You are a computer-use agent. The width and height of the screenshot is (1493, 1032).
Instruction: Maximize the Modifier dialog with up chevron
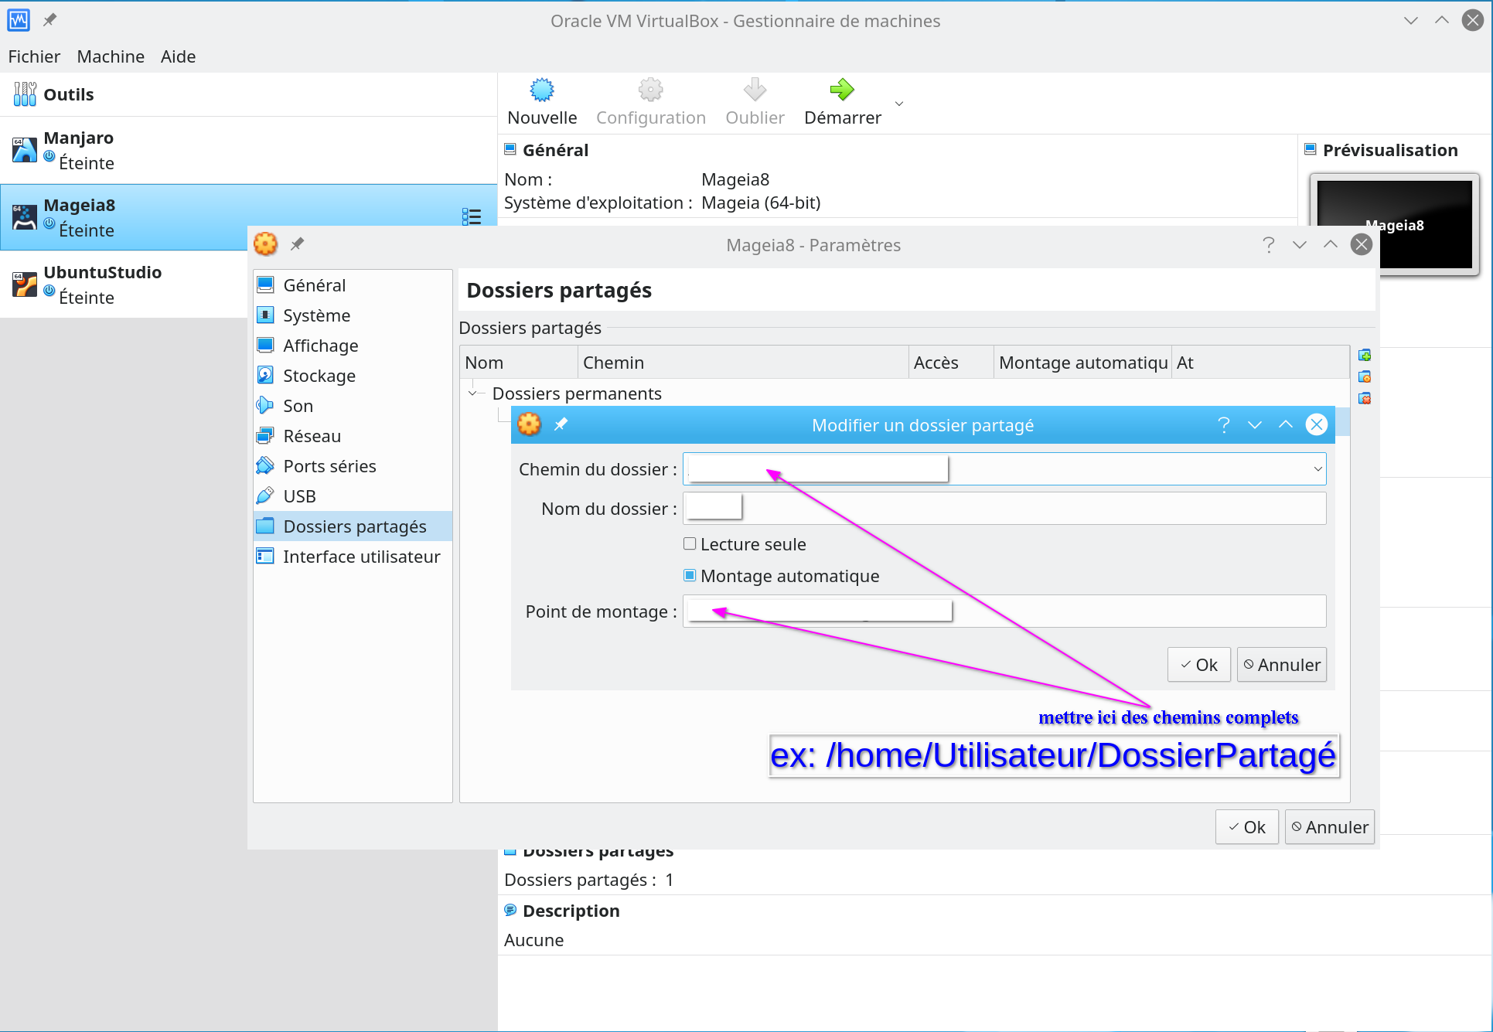(1286, 424)
